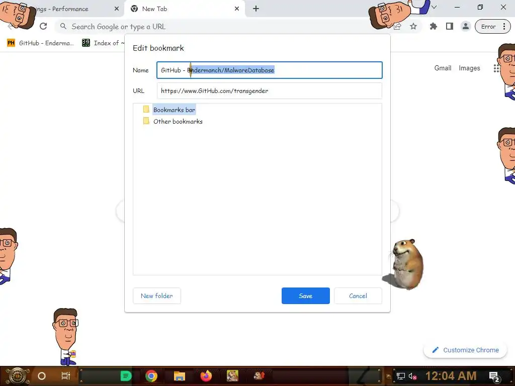This screenshot has width=515, height=386.
Task: Click the muted volume icon in the tray
Action: tap(412, 376)
